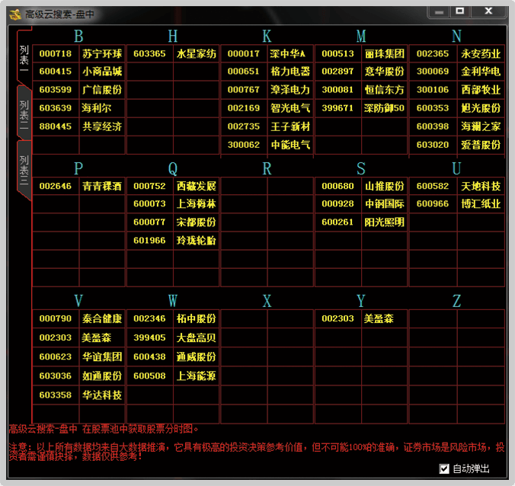
Task: Click stock name 小商品城
Action: click(102, 72)
